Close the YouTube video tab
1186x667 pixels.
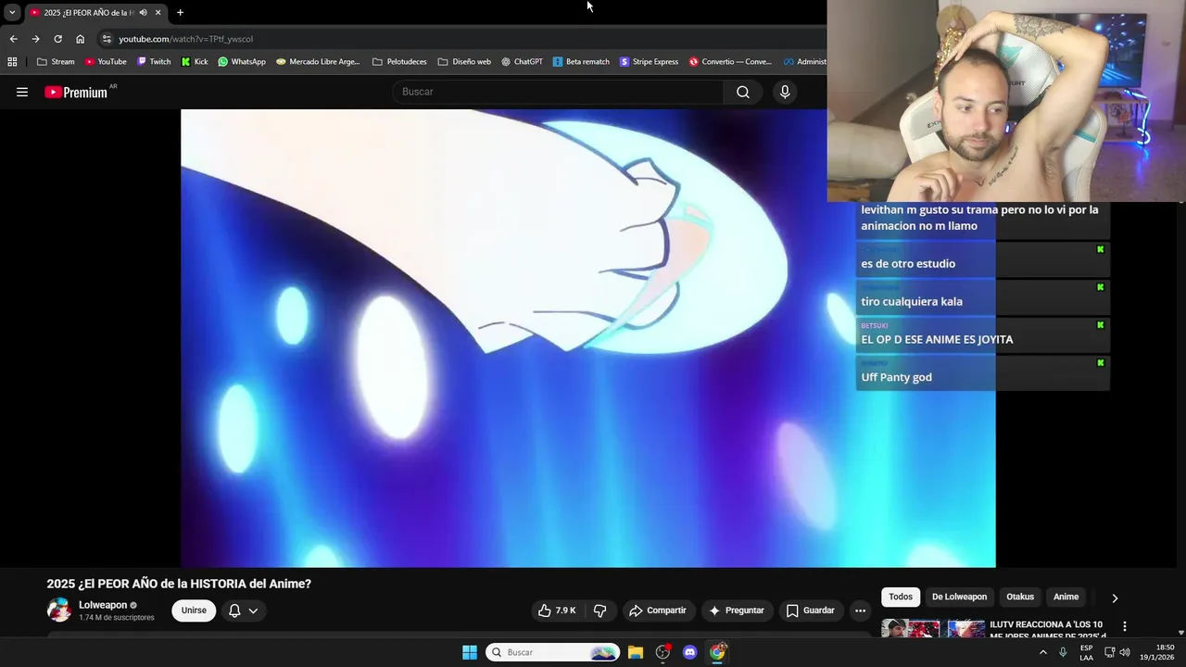[158, 12]
